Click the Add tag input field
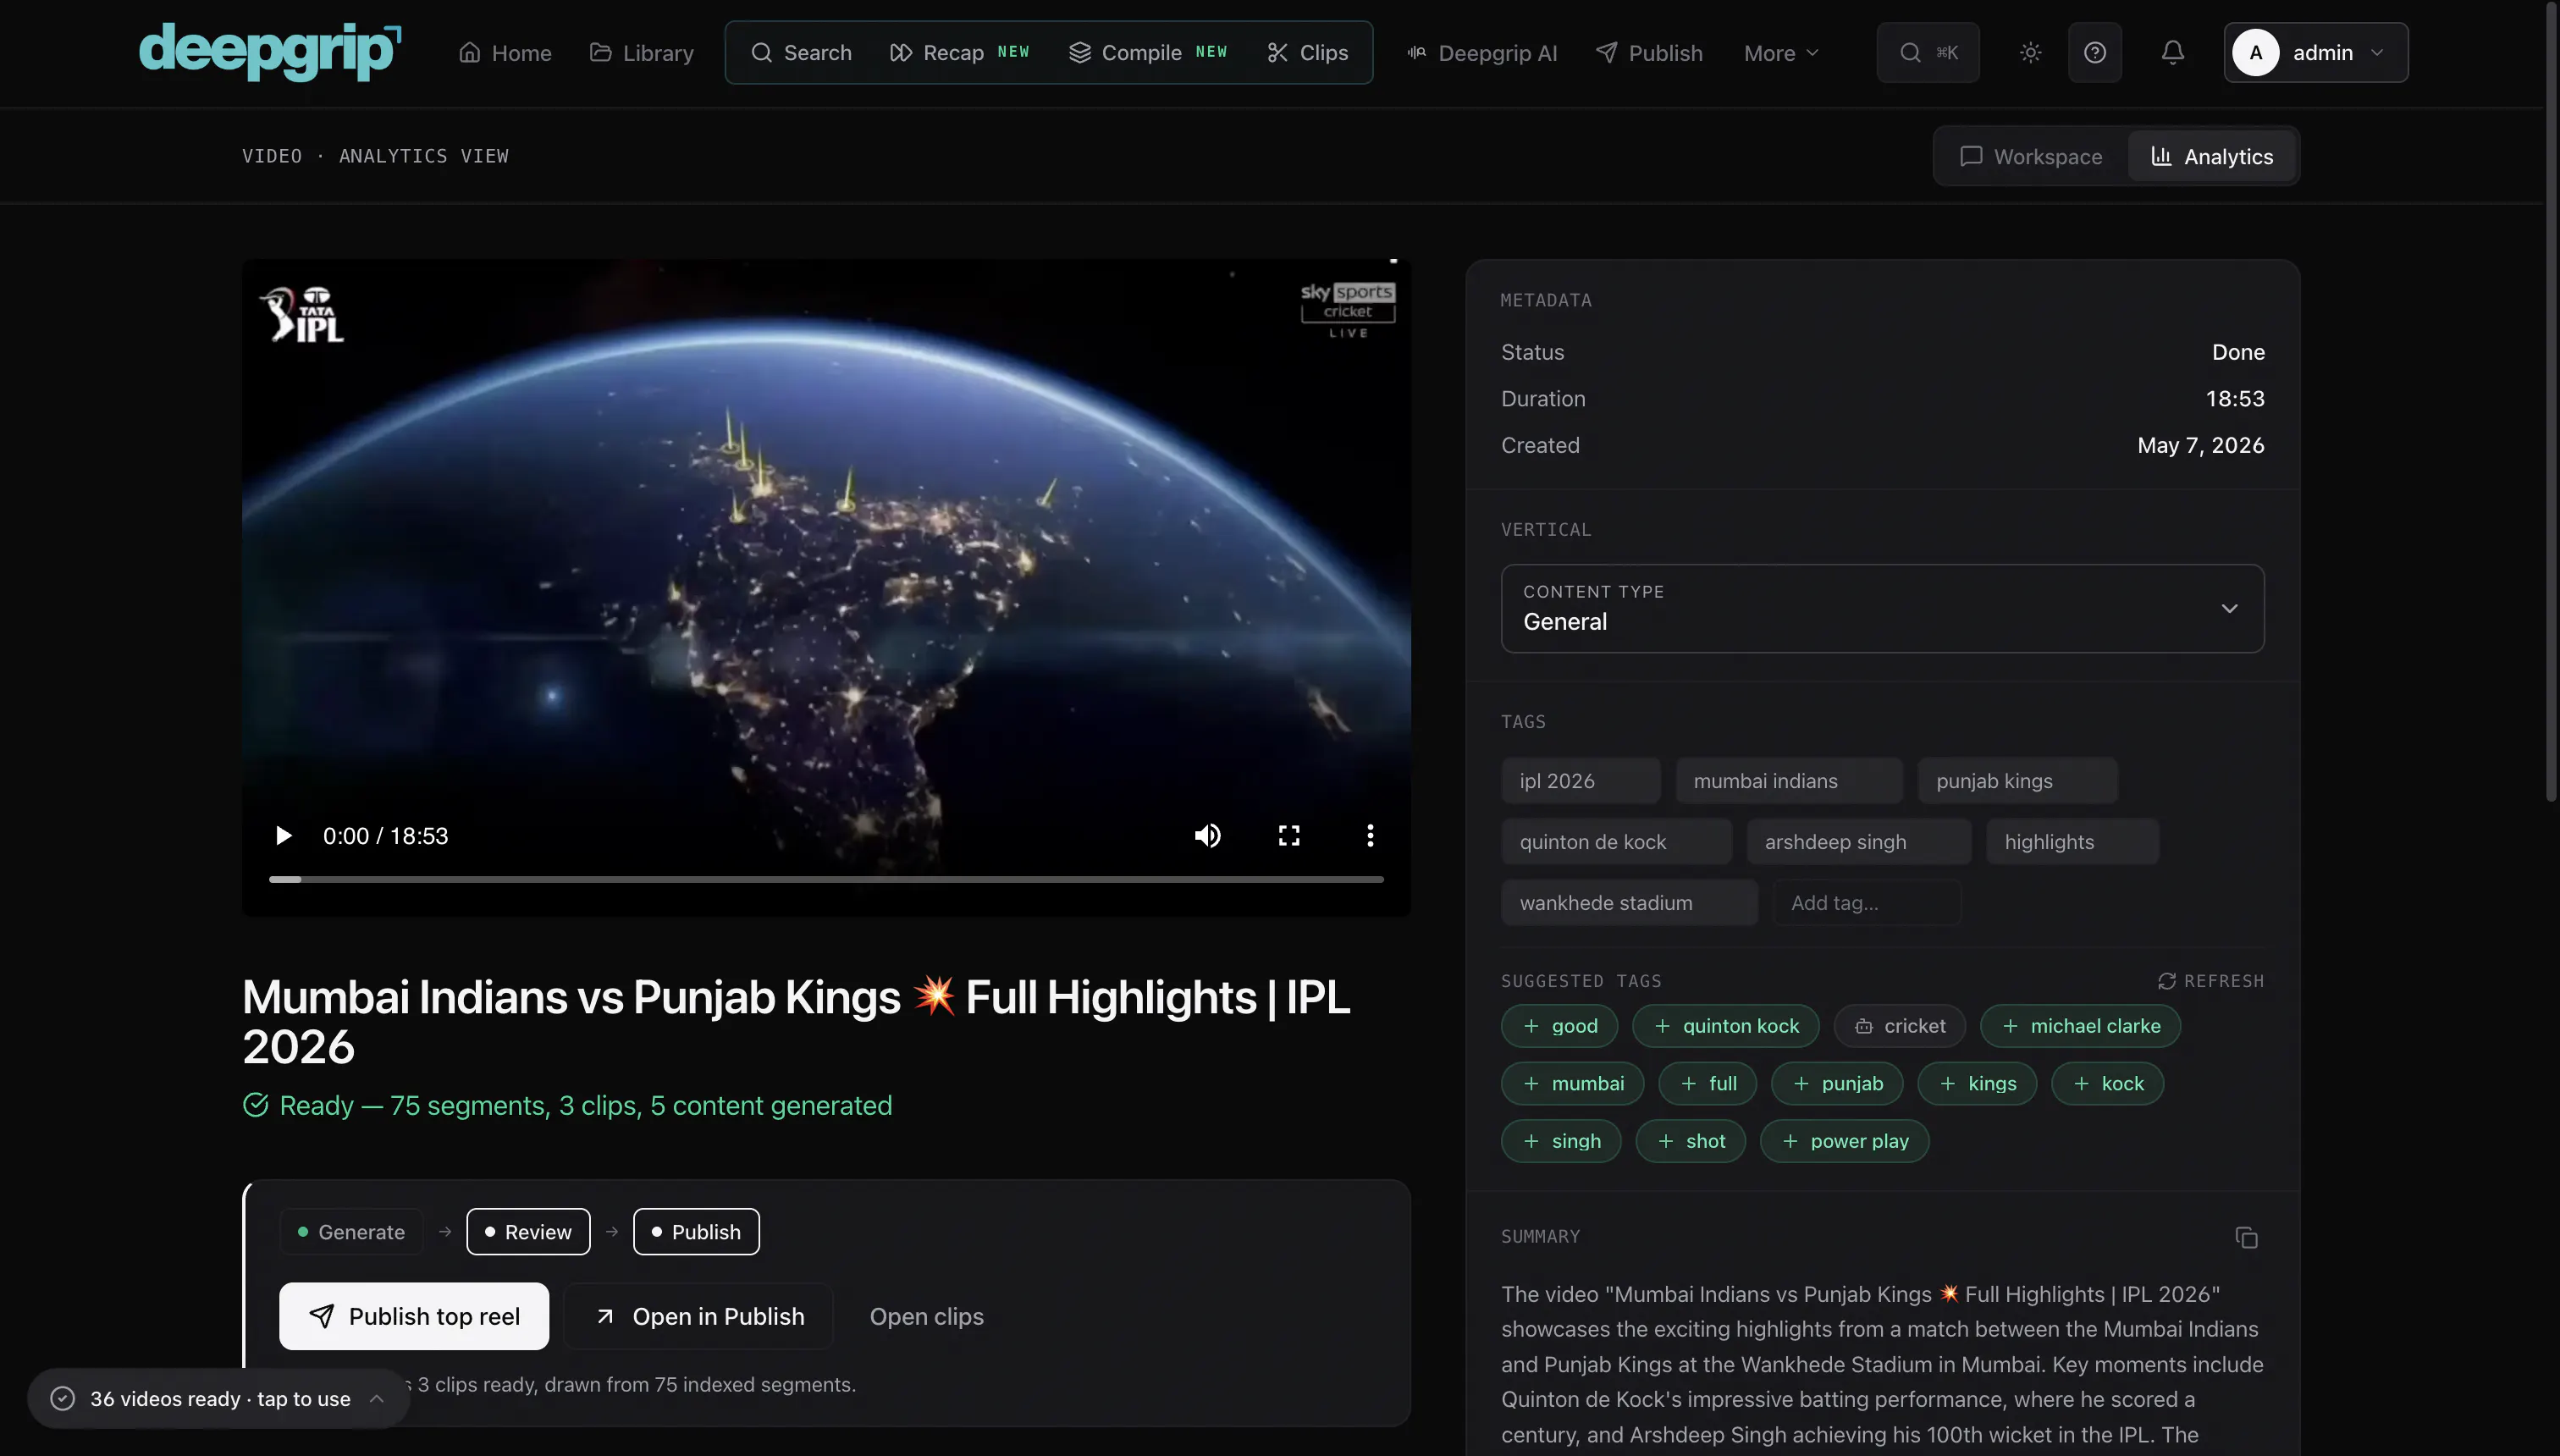This screenshot has width=2560, height=1456. pyautogui.click(x=1866, y=902)
